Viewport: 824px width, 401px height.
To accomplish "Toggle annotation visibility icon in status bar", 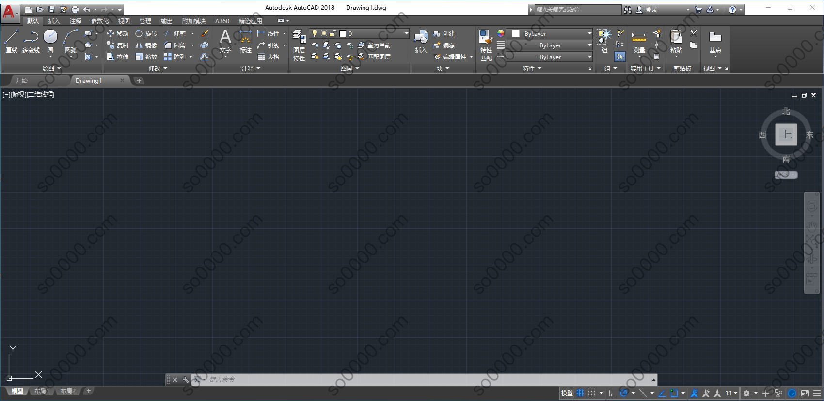I will [694, 393].
